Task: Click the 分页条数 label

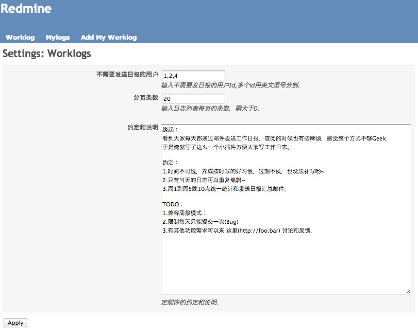Action: click(x=146, y=98)
